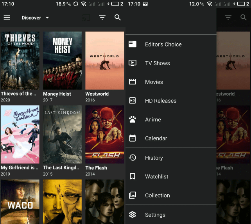Open the hamburger navigation menu
The height and width of the screenshot is (224, 251).
point(7,18)
